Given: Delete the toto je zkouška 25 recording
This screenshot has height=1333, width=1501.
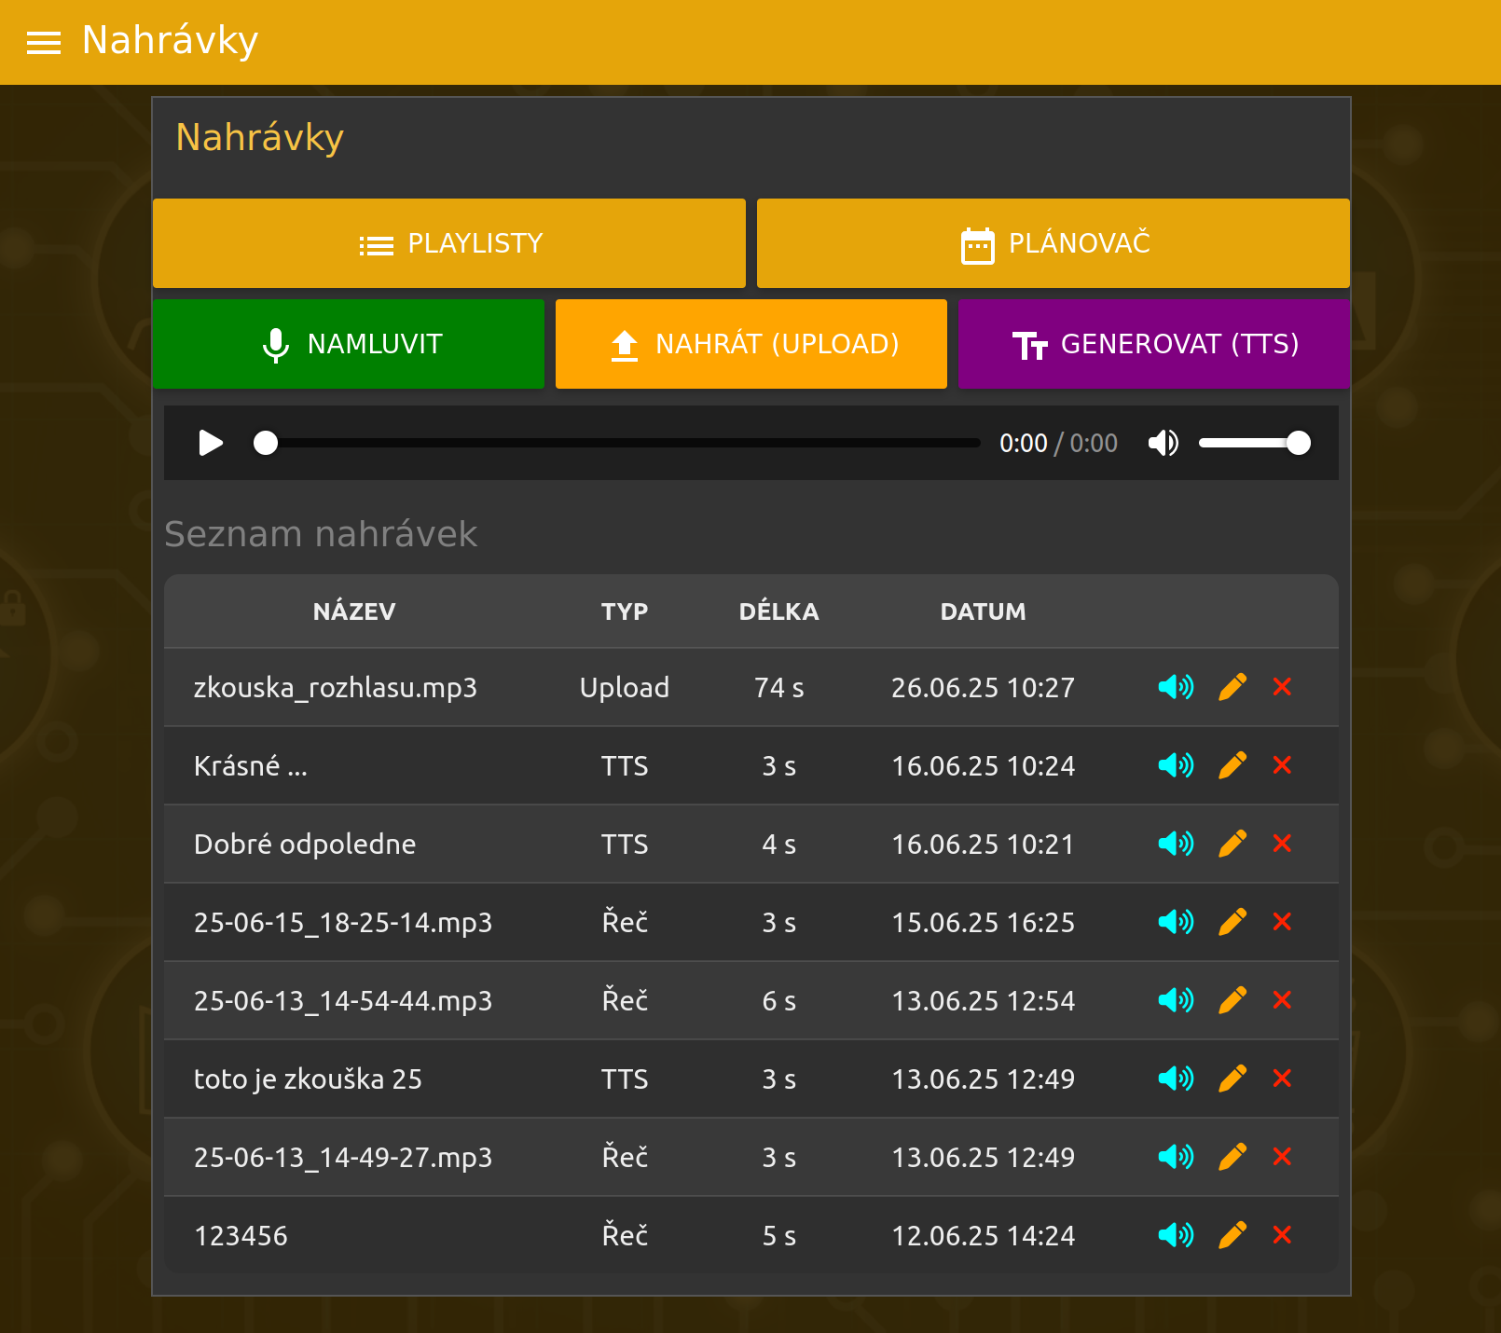Looking at the screenshot, I should 1282,1079.
